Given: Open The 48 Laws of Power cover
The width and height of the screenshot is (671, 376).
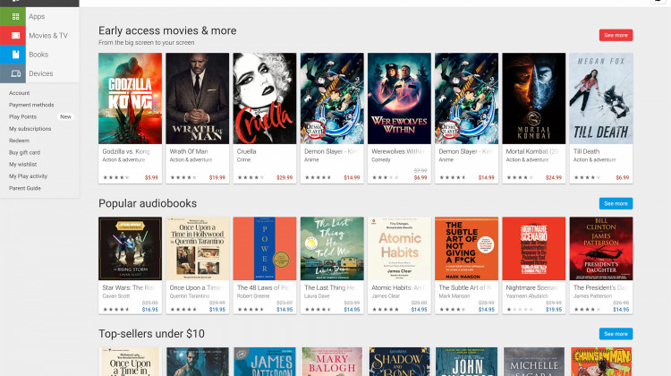Looking at the screenshot, I should pos(265,248).
